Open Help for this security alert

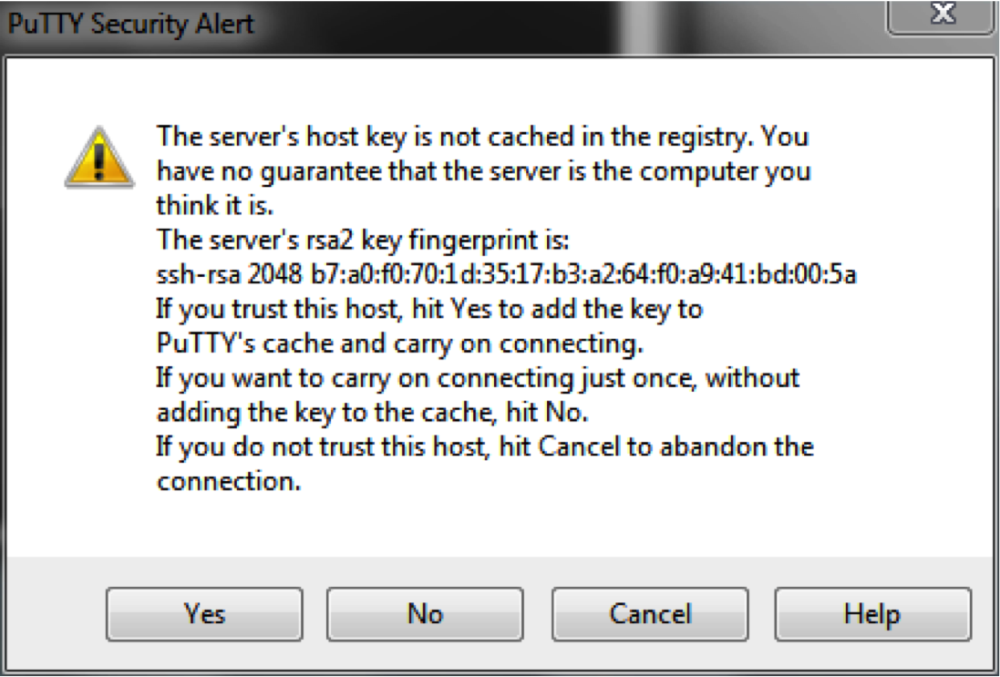tap(872, 614)
